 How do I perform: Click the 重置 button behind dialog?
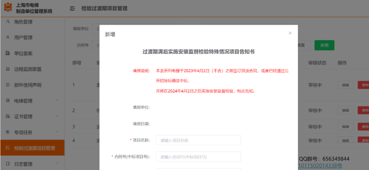304,45
